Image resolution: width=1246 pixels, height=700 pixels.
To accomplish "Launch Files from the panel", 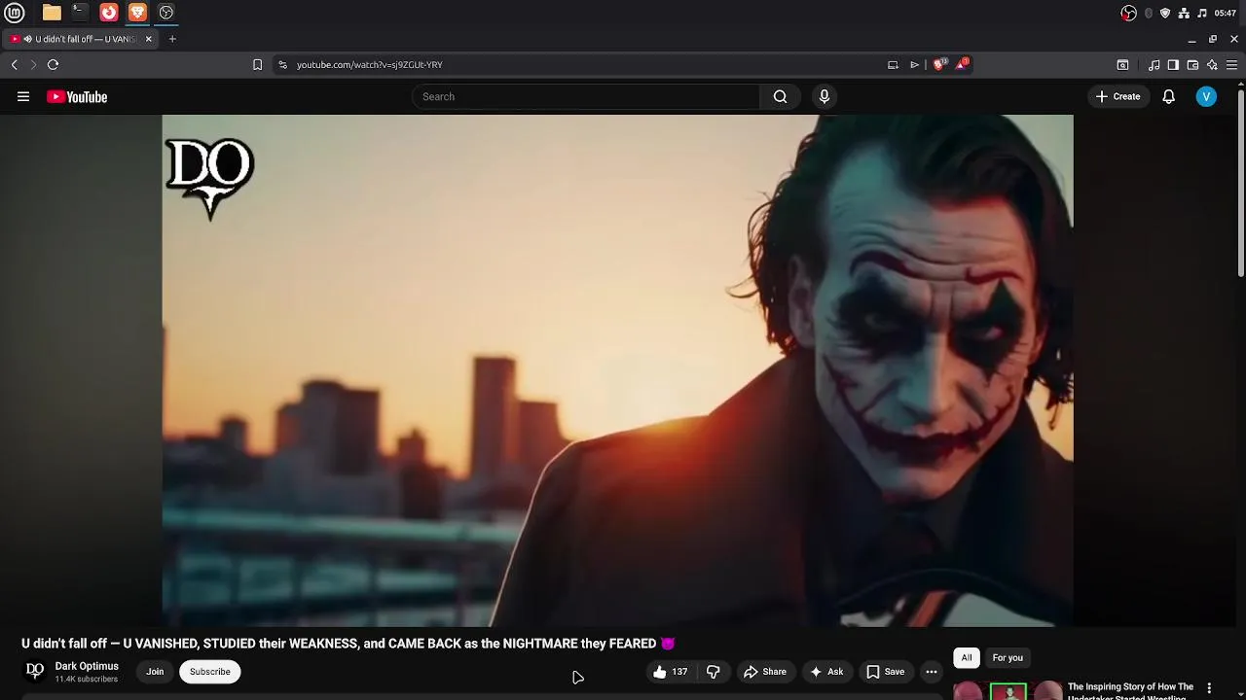I will coord(52,13).
